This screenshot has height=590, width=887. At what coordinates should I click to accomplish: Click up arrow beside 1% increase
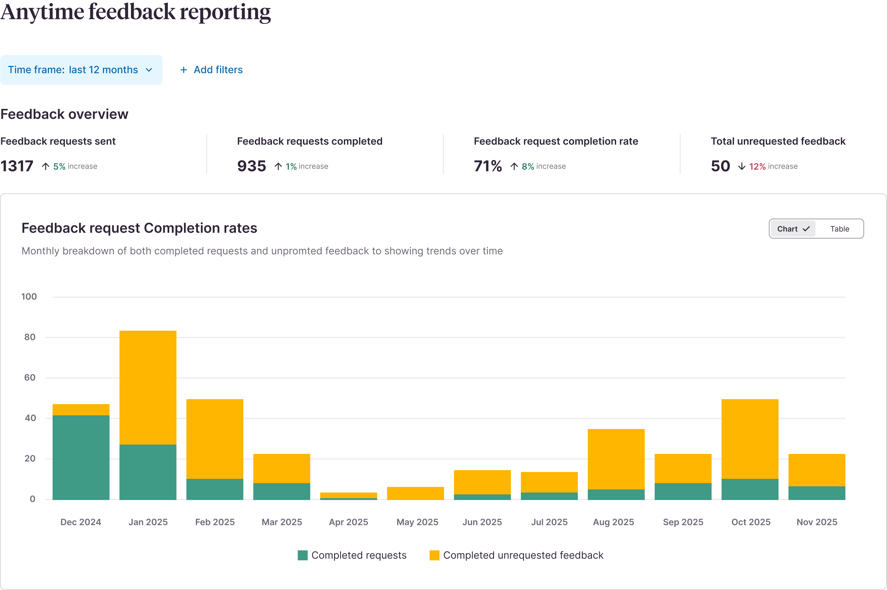[x=278, y=166]
